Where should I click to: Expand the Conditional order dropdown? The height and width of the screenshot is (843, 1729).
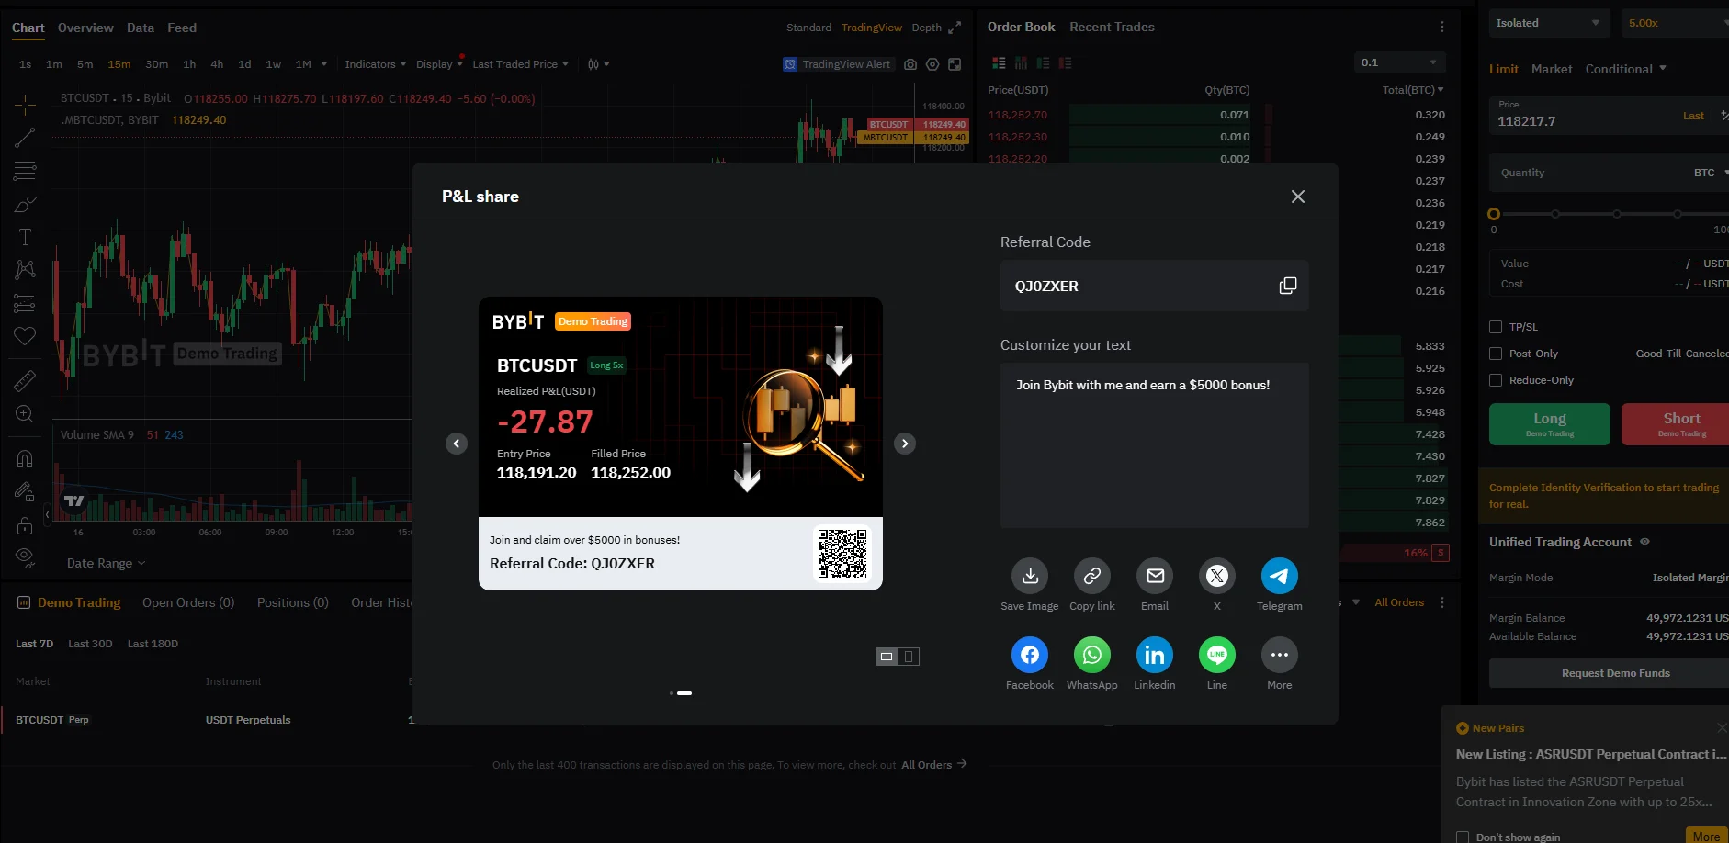point(1625,69)
